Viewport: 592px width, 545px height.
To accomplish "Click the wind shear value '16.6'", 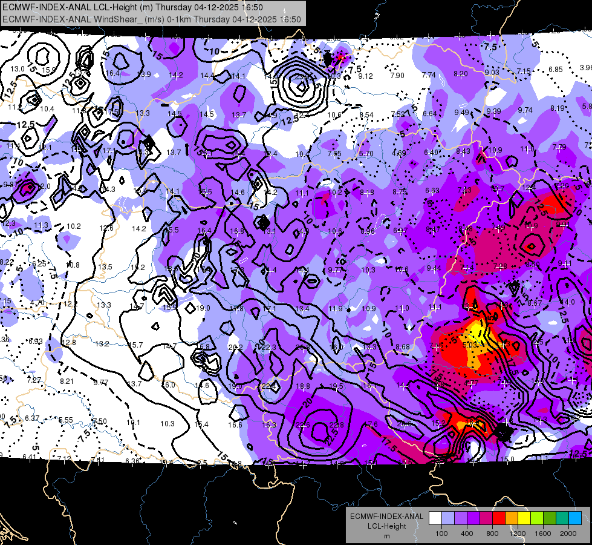I will (x=235, y=424).
